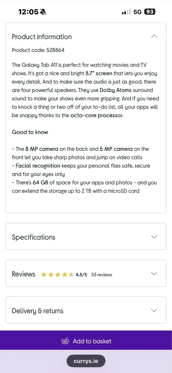This screenshot has height=373, width=172.
Task: Tap the Add to basket button
Action: coord(86,341)
